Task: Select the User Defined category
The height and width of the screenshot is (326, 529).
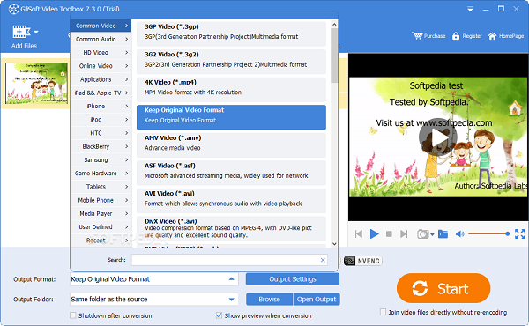Action: [x=101, y=227]
